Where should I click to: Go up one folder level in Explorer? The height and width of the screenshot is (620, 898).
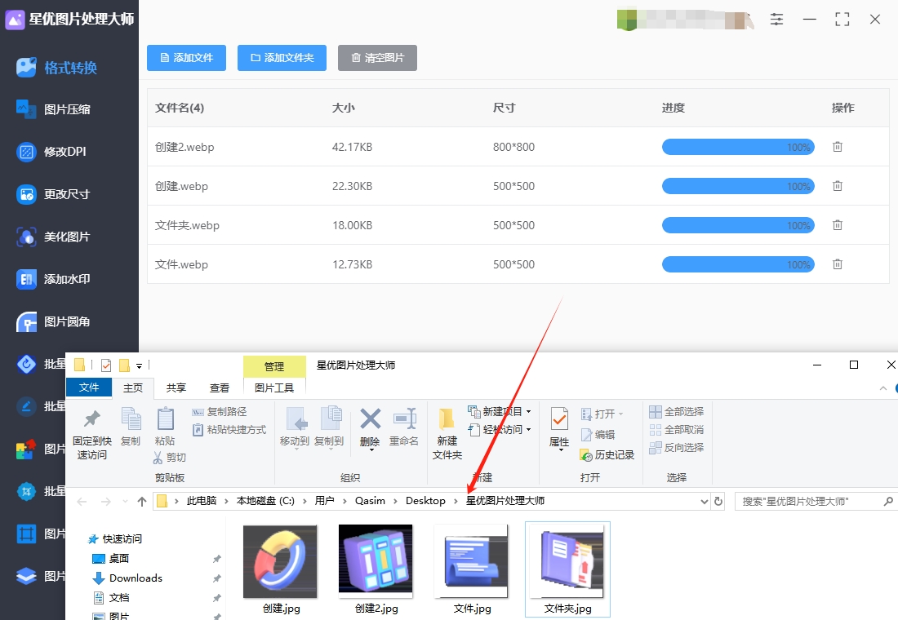[x=142, y=502]
